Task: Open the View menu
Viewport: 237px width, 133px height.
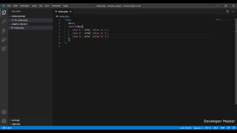Action: pos(34,6)
